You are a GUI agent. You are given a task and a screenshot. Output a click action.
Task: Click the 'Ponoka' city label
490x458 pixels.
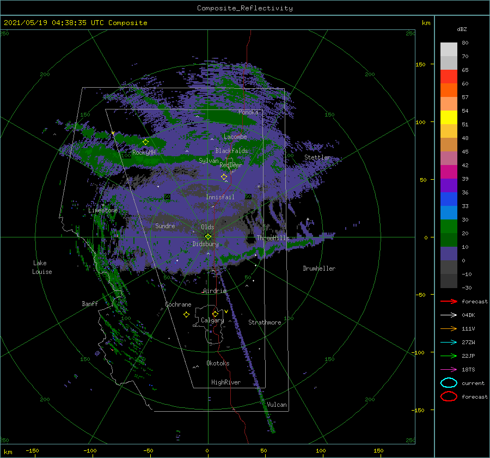(248, 112)
